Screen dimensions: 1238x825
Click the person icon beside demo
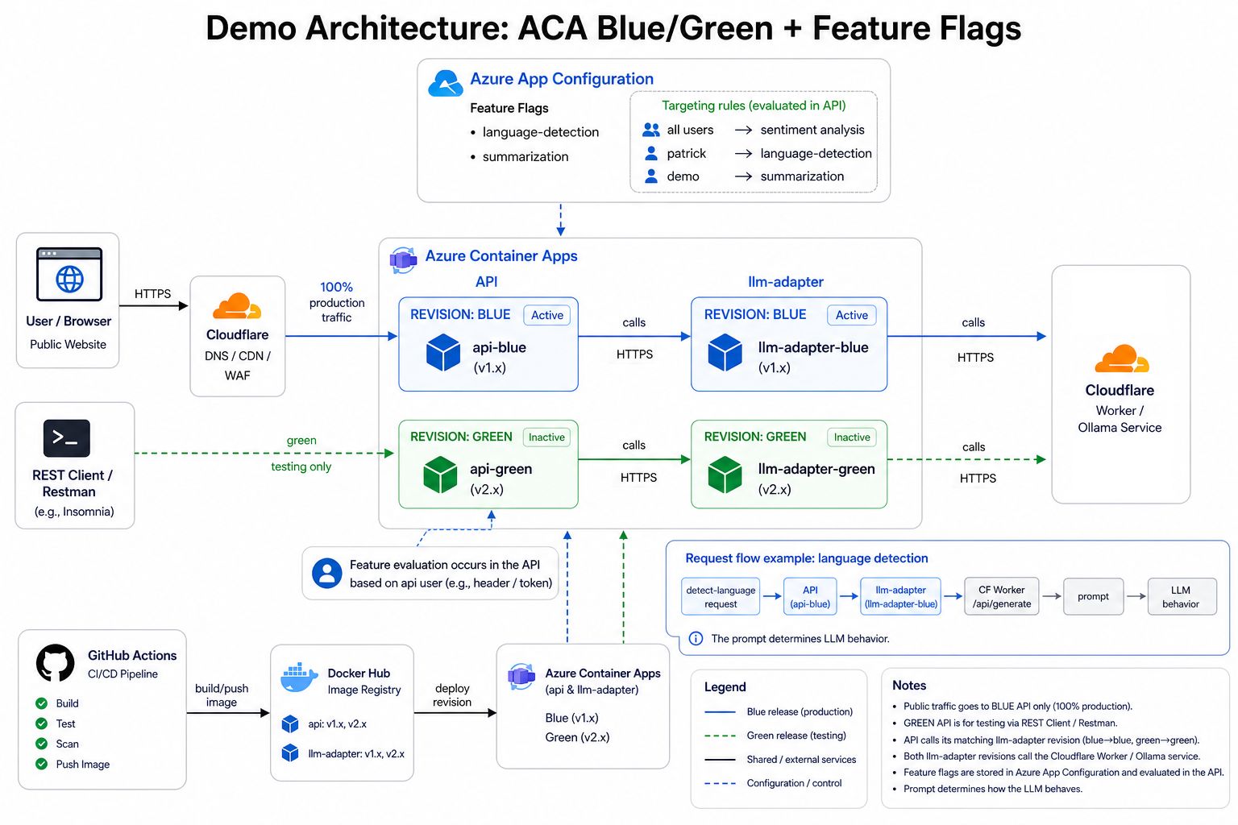pyautogui.click(x=651, y=176)
